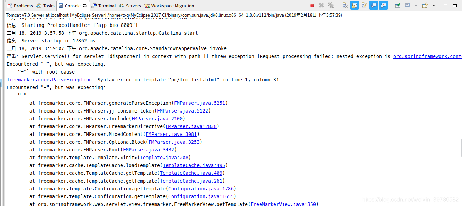Click the 'Servlet.service() for servlet [dispatcher]' line
462x206 pixels.
pyautogui.click(x=234, y=56)
